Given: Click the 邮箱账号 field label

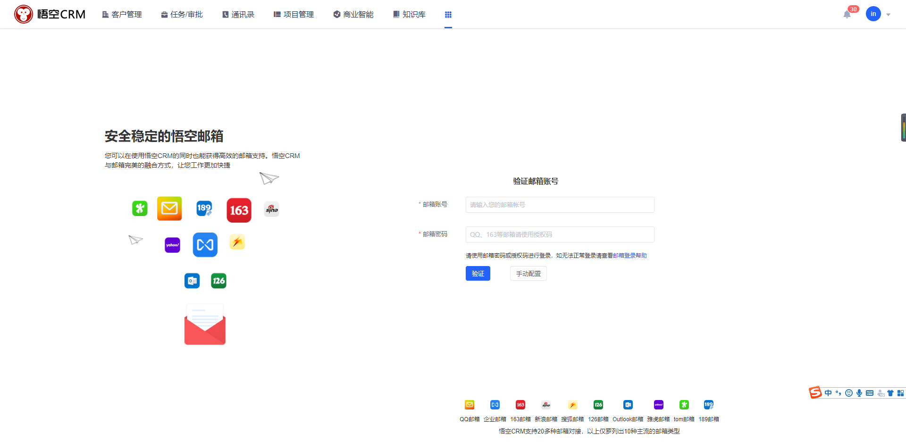Looking at the screenshot, I should pyautogui.click(x=435, y=204).
